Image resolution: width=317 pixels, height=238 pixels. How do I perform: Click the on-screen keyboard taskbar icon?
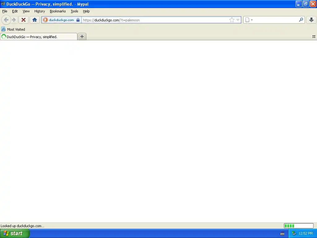282,234
